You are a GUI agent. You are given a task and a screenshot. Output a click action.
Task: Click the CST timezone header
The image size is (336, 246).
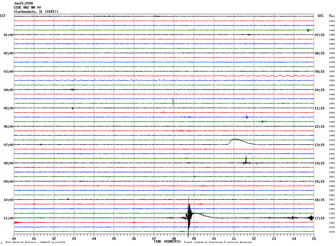[3, 16]
